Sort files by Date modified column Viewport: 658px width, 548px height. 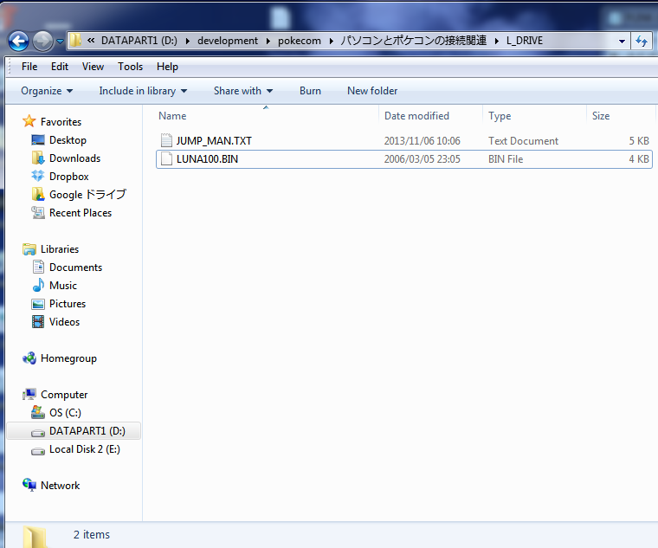pos(416,116)
